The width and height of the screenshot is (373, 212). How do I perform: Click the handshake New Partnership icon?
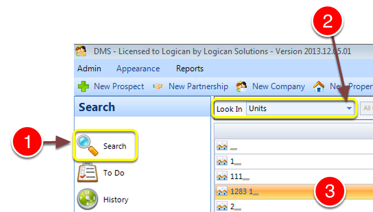158,86
